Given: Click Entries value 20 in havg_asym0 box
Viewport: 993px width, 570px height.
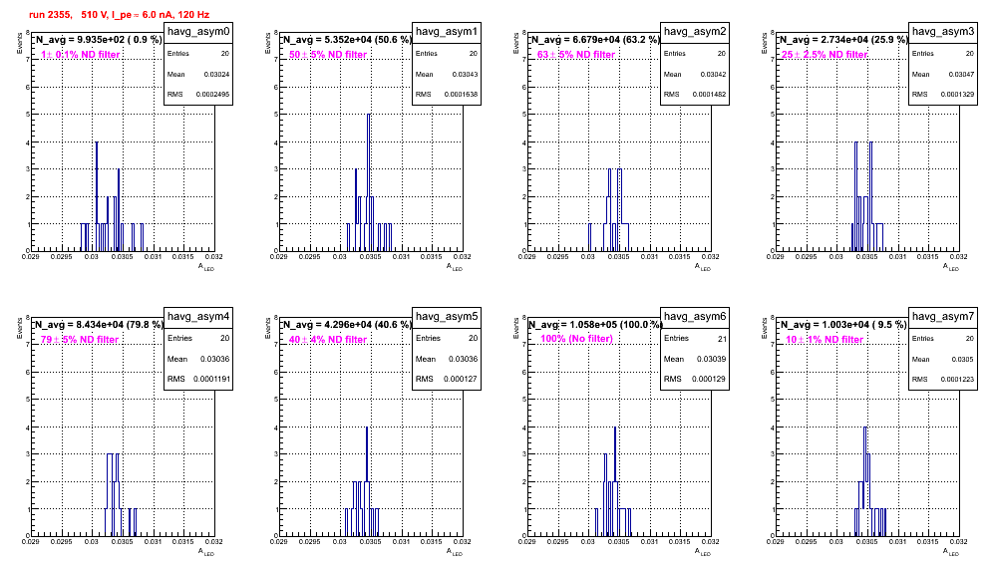Looking at the screenshot, I should coord(225,54).
